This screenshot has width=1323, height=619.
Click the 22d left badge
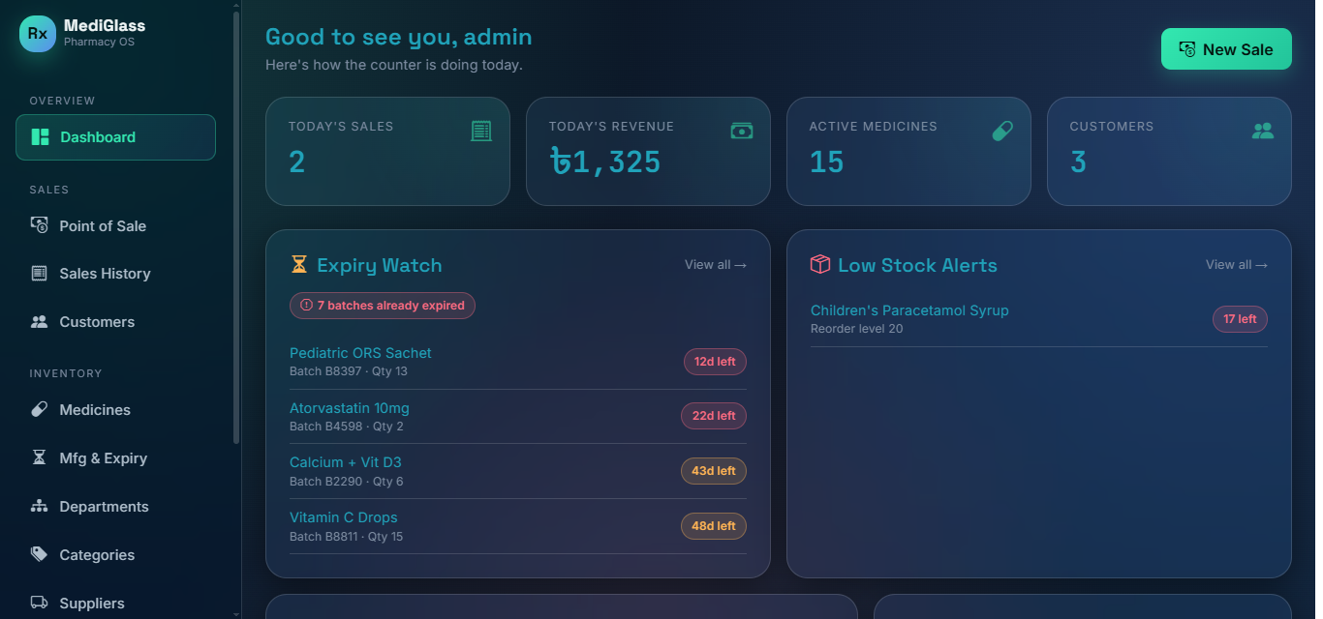(714, 416)
